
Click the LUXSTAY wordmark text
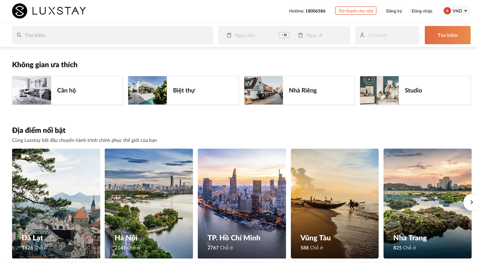click(x=59, y=11)
